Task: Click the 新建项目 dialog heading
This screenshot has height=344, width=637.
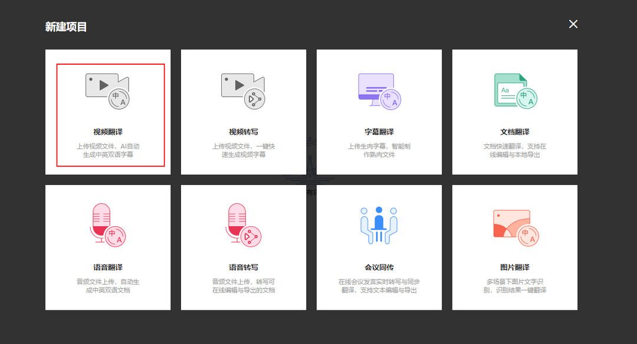Action: click(x=66, y=27)
